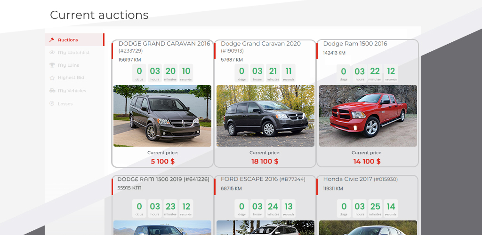The width and height of the screenshot is (482, 235).
Task: Click the eye icon beside My Watchlist
Action: 52,53
